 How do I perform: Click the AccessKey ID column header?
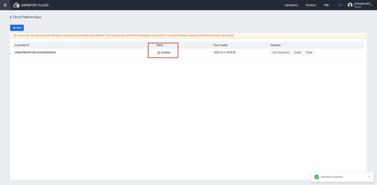22,45
